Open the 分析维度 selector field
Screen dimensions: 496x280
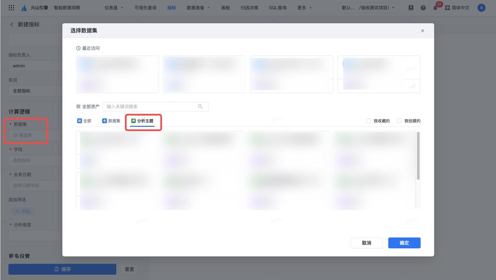coord(35,236)
